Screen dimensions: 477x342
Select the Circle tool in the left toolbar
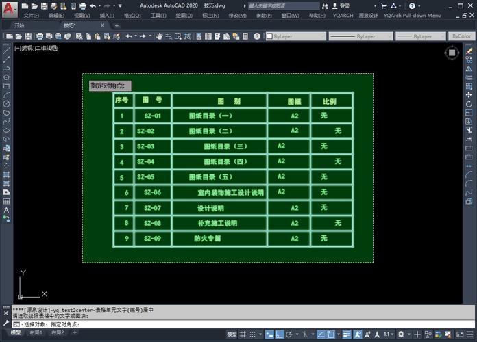point(6,104)
